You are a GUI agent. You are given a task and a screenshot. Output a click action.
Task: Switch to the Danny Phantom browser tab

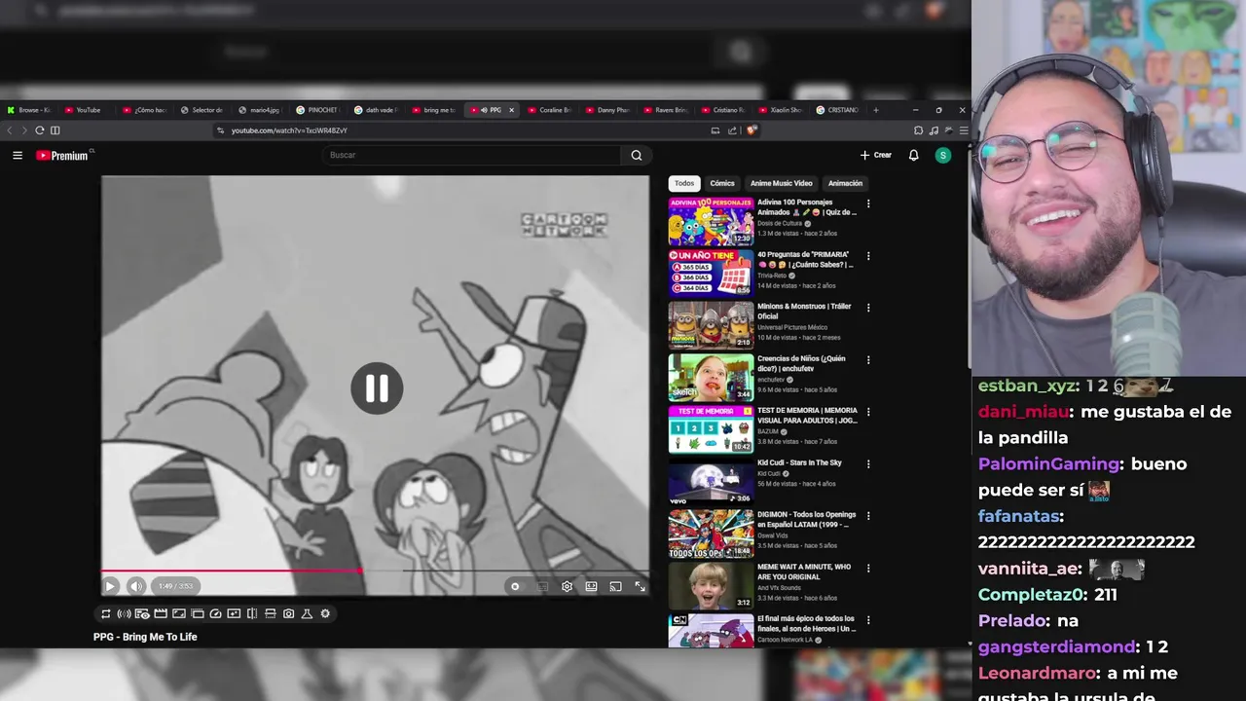coord(606,110)
